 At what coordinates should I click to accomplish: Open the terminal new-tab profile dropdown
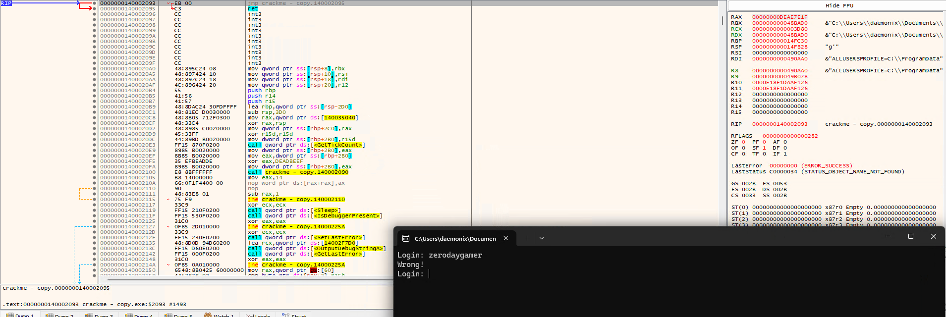[542, 238]
